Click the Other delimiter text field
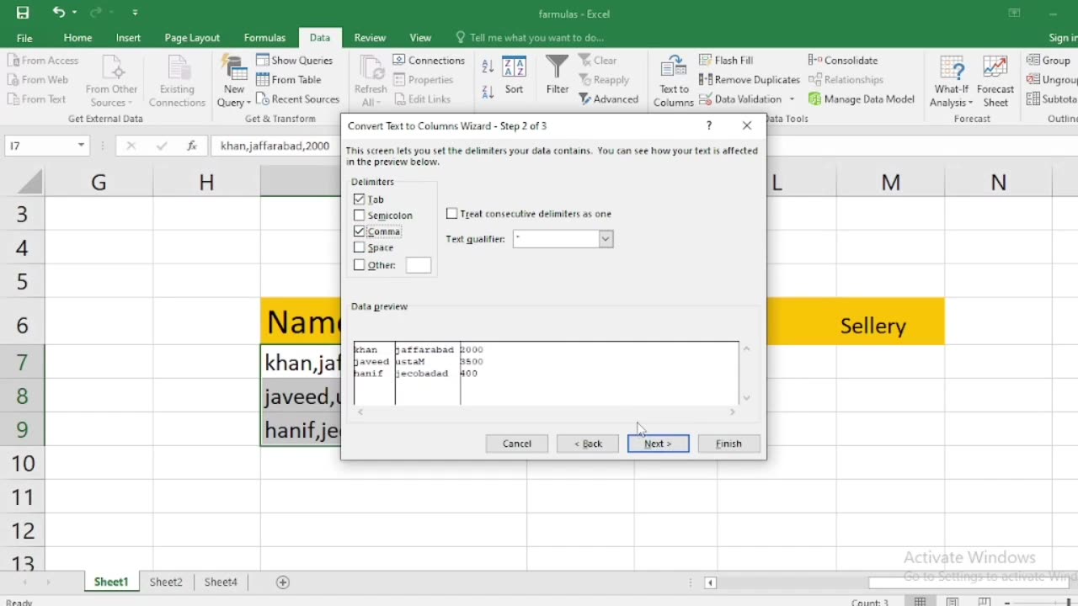Viewport: 1078px width, 606px height. [x=419, y=265]
